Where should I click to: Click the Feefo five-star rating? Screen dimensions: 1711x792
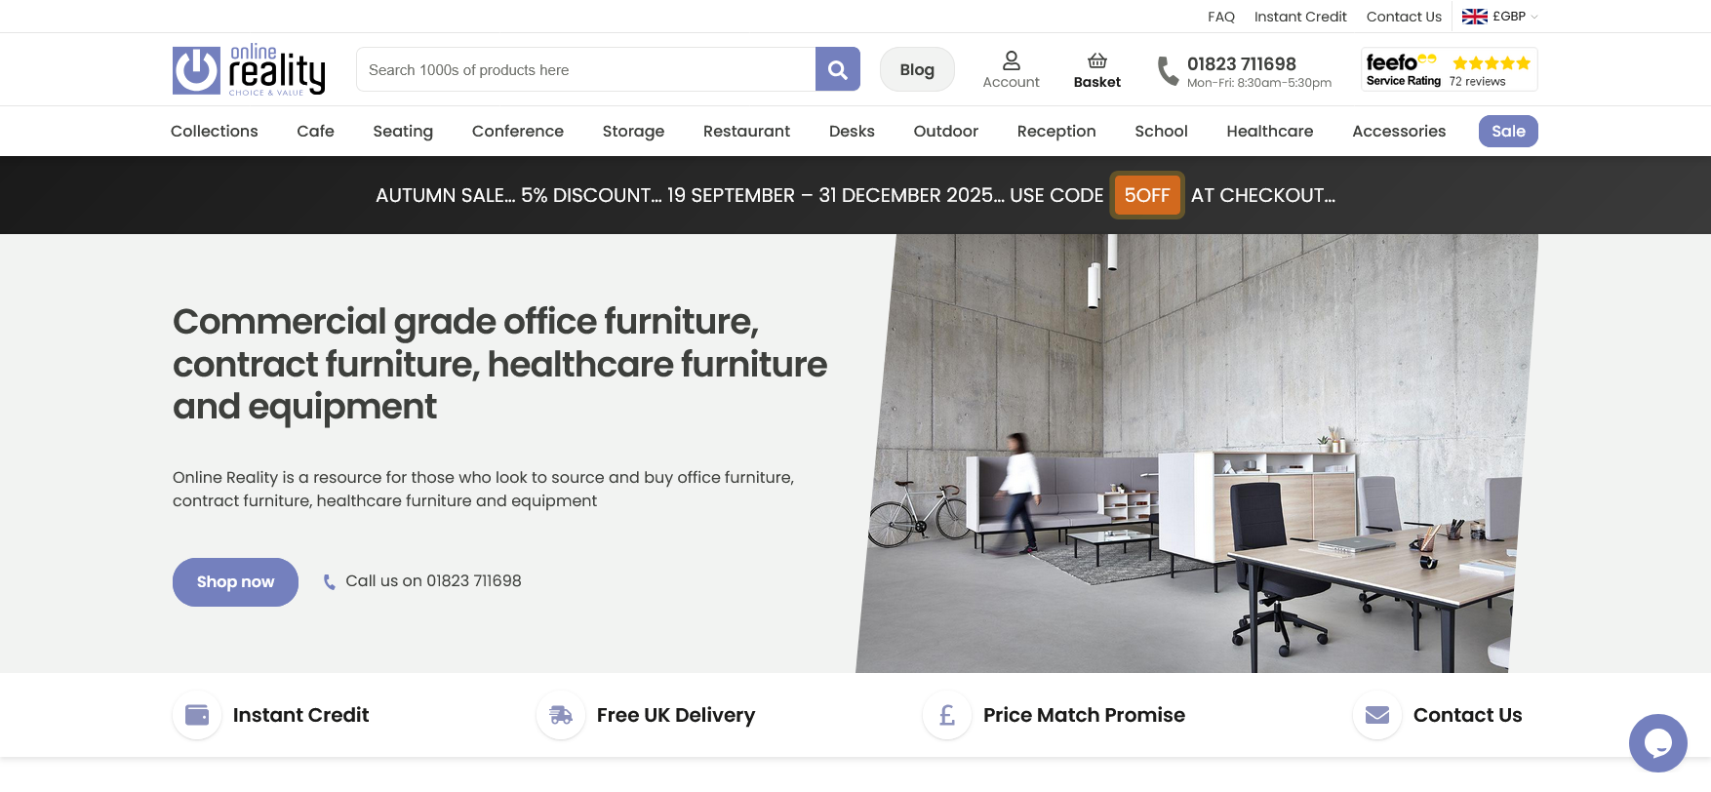(x=1491, y=63)
